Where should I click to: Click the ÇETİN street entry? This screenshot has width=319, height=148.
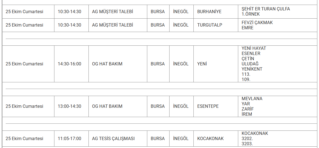[x=248, y=59]
